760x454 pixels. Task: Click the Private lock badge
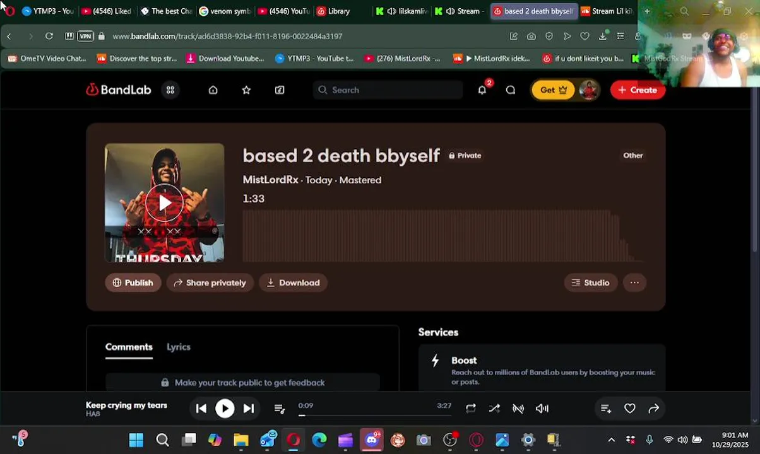coord(465,156)
